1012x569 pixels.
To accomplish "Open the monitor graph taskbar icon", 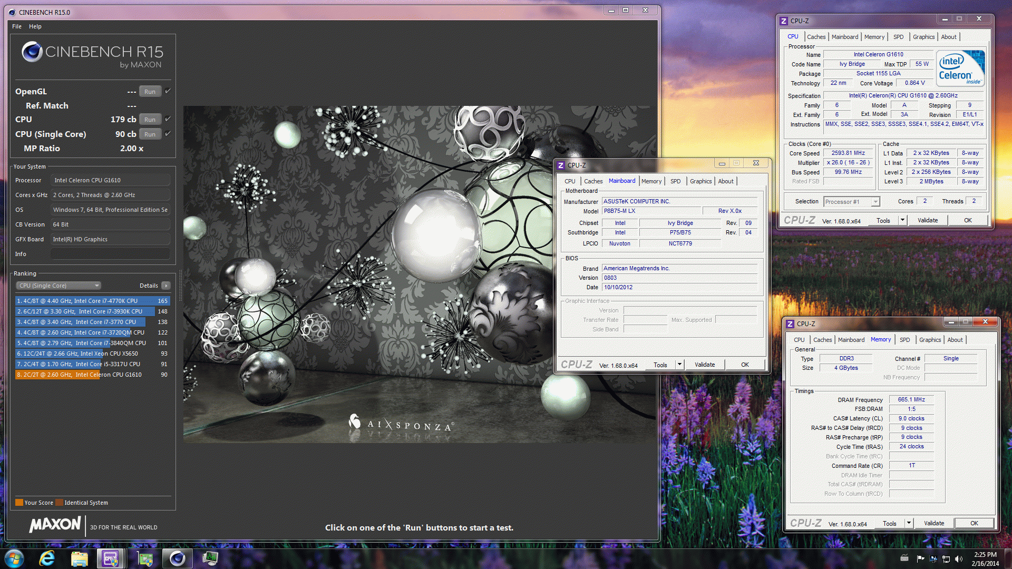I will [210, 558].
